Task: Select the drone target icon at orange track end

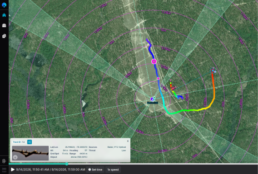Action: [213, 71]
